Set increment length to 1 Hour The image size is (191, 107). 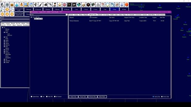point(76,9)
